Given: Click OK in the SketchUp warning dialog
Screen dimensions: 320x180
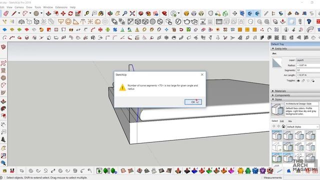Looking at the screenshot, I should pyautogui.click(x=193, y=102).
